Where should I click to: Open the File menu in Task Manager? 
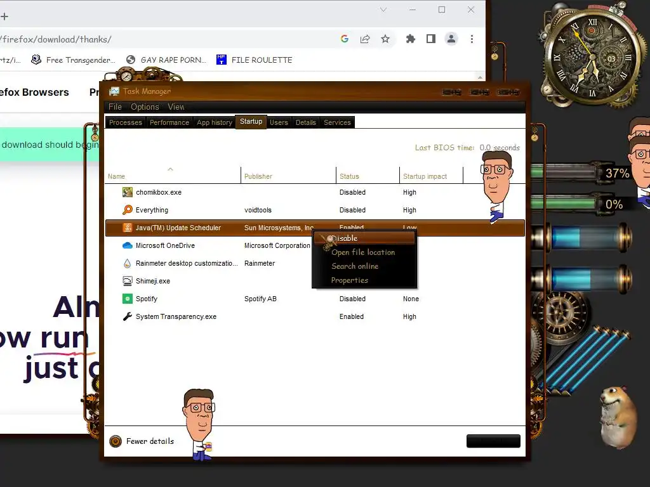coord(115,107)
